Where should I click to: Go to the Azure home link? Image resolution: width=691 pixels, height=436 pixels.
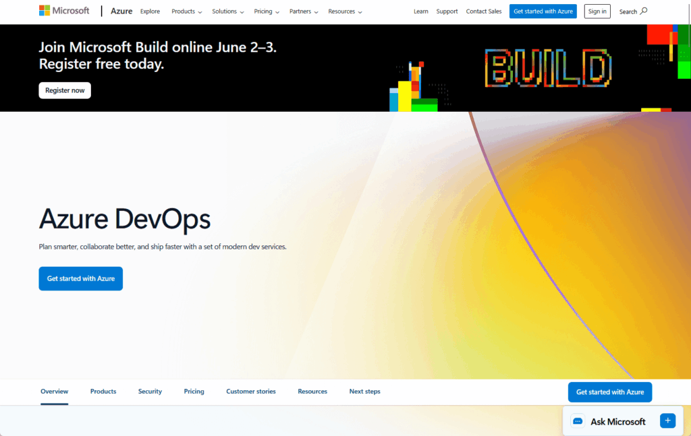(121, 11)
